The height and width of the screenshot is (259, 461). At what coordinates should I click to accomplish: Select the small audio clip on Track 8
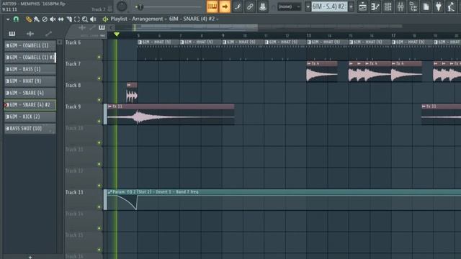[x=132, y=93]
